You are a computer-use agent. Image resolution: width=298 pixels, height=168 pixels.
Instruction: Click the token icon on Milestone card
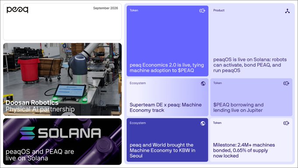coord(286,123)
